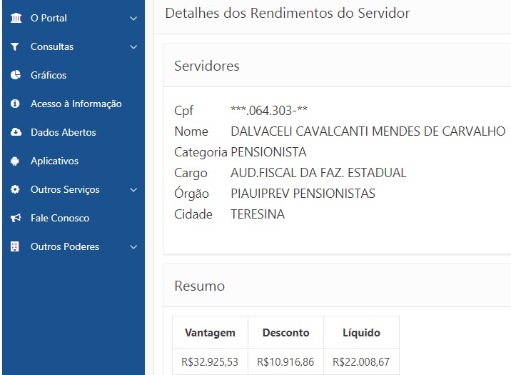Open the Consultas menu item
This screenshot has width=511, height=375.
pos(74,46)
